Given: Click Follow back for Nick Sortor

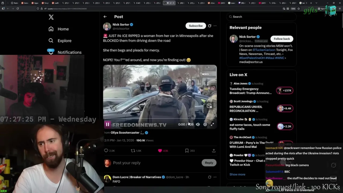Looking at the screenshot, I should [x=282, y=39].
